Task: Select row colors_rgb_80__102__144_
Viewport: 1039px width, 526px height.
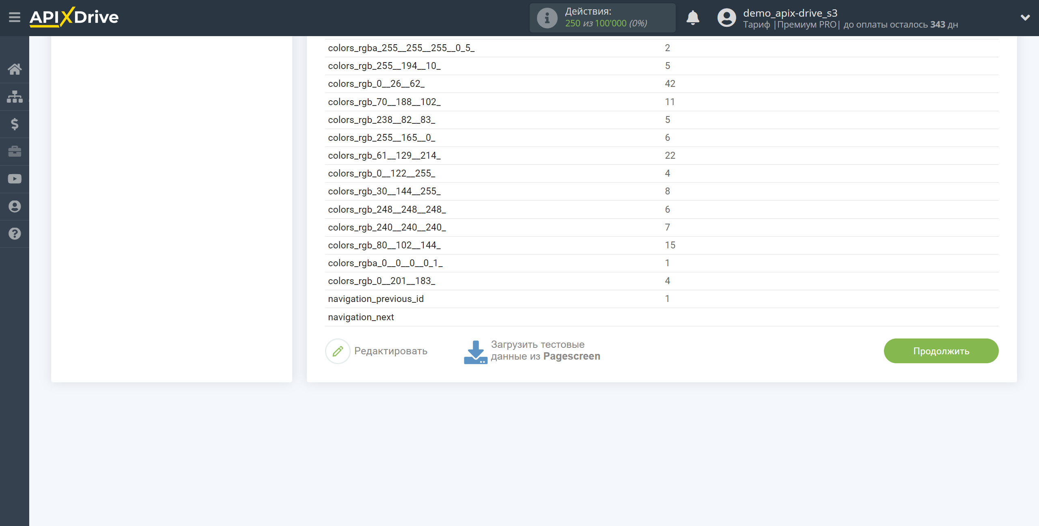Action: 662,245
